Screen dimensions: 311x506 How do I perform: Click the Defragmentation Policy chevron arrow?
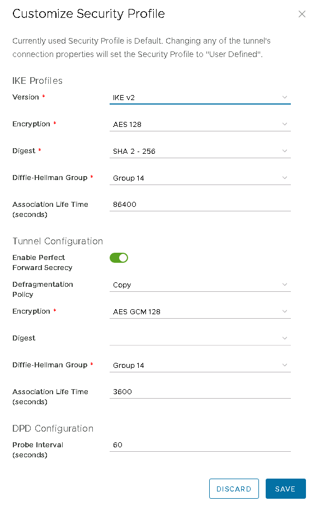285,285
